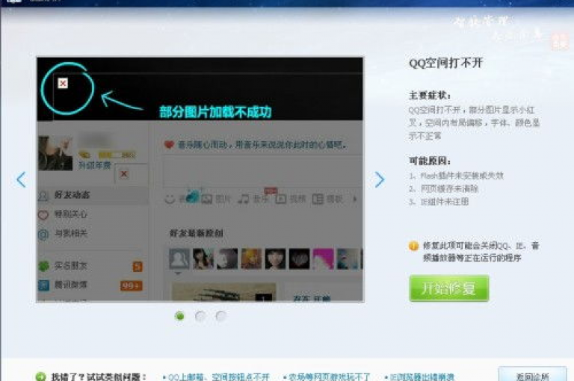Click the orange warning icon beside repair notice

pos(413,246)
